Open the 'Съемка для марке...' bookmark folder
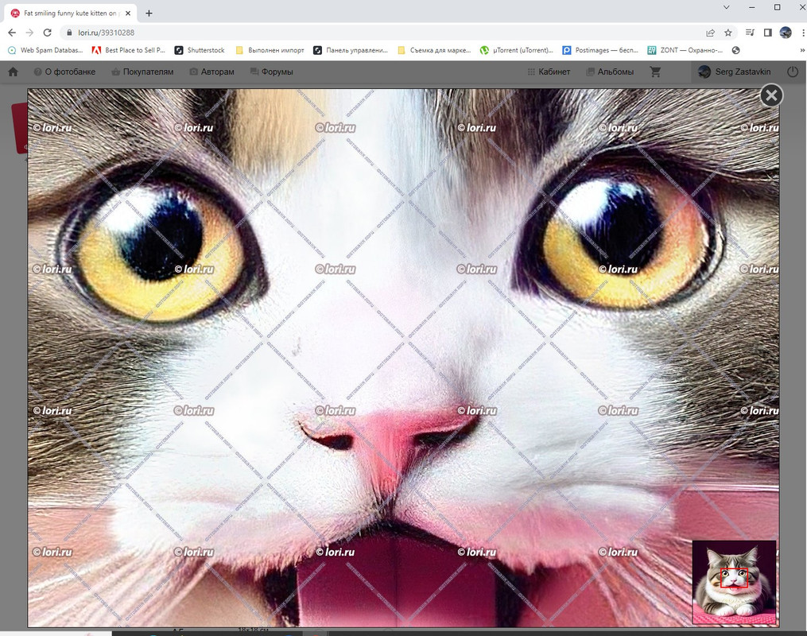This screenshot has height=636, width=807. (434, 50)
